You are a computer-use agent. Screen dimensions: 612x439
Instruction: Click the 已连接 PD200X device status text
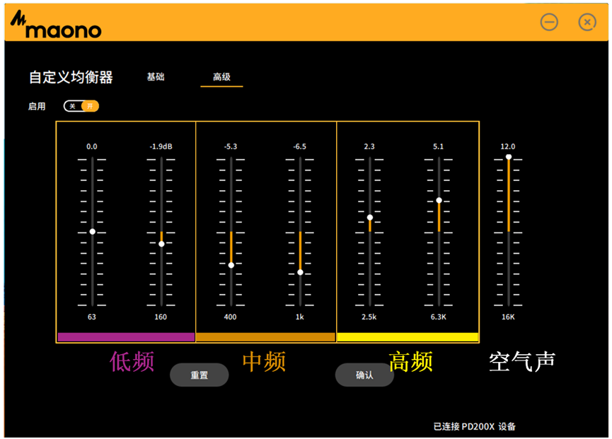coord(474,426)
